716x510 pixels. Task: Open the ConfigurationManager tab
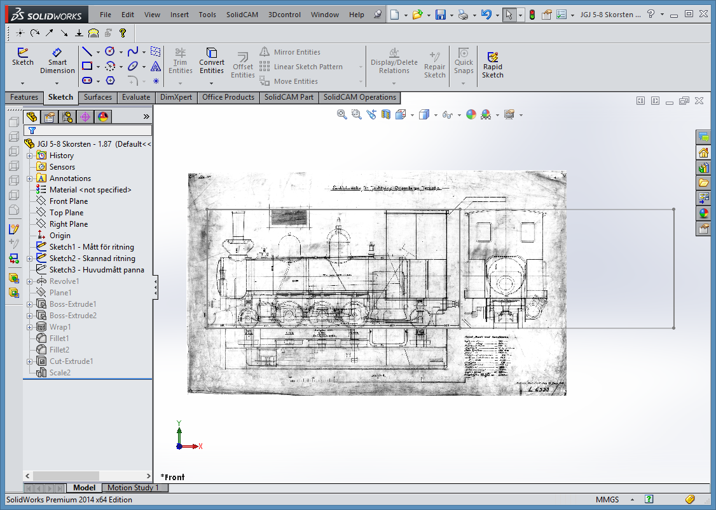coord(67,117)
